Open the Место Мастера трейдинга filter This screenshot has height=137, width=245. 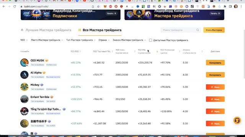(x=47, y=40)
